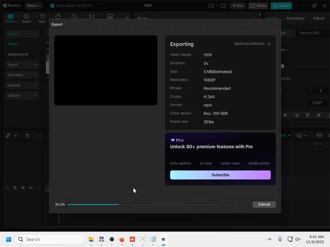This screenshot has height=247, width=330.
Task: Click the CapCut logo
Action: tap(12, 5)
